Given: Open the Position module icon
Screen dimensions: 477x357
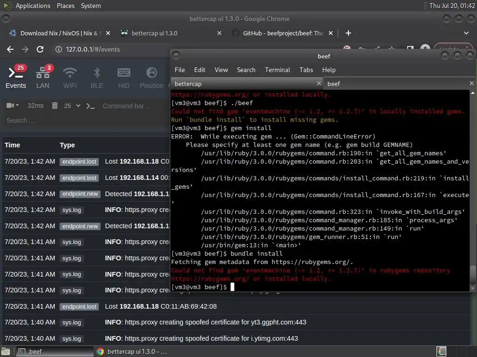Looking at the screenshot, I should [151, 77].
